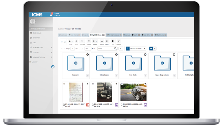Viewport: 223px width, 126px height.
Task: Open the Reports tab
Action: click(x=85, y=35)
